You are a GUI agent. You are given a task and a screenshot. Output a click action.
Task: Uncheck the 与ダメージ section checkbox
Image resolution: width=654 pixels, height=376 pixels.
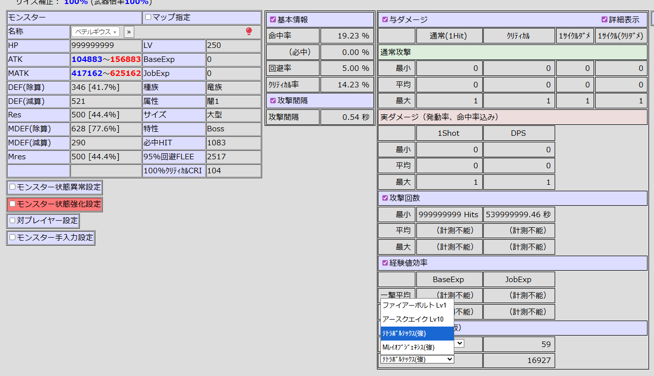point(385,20)
